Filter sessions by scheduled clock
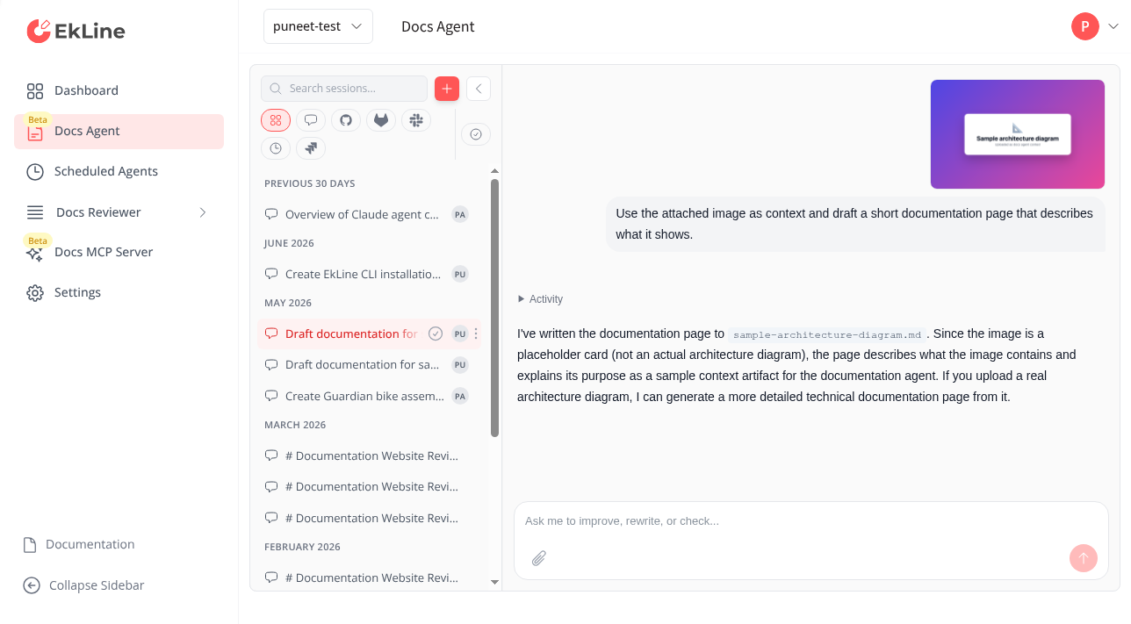1131x624 pixels. [276, 148]
